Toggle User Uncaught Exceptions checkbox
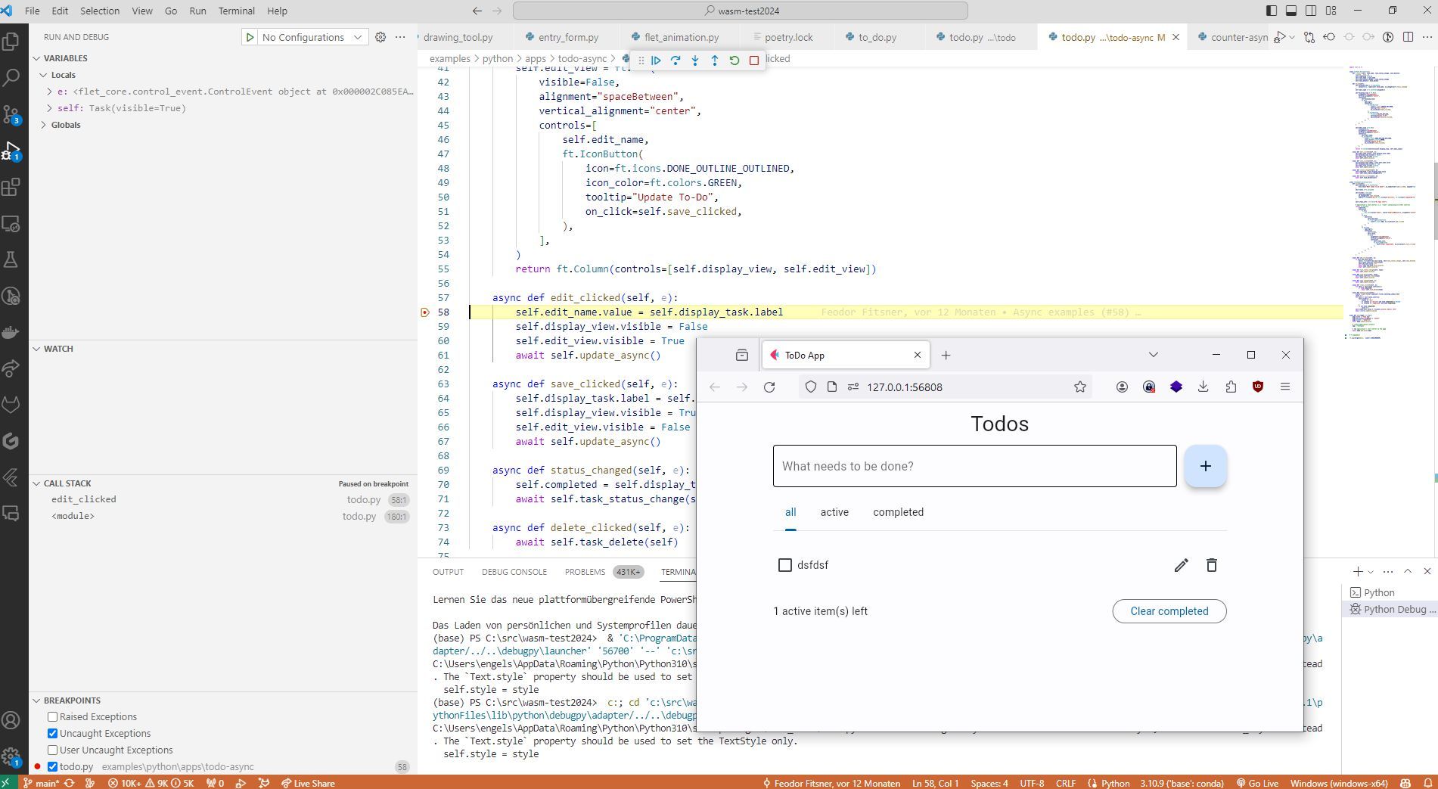Screen dimensions: 1438x789 click(x=53, y=750)
